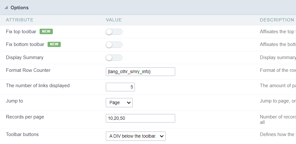
Task: Enable the Fix top toolbar switch
Action: point(114,32)
